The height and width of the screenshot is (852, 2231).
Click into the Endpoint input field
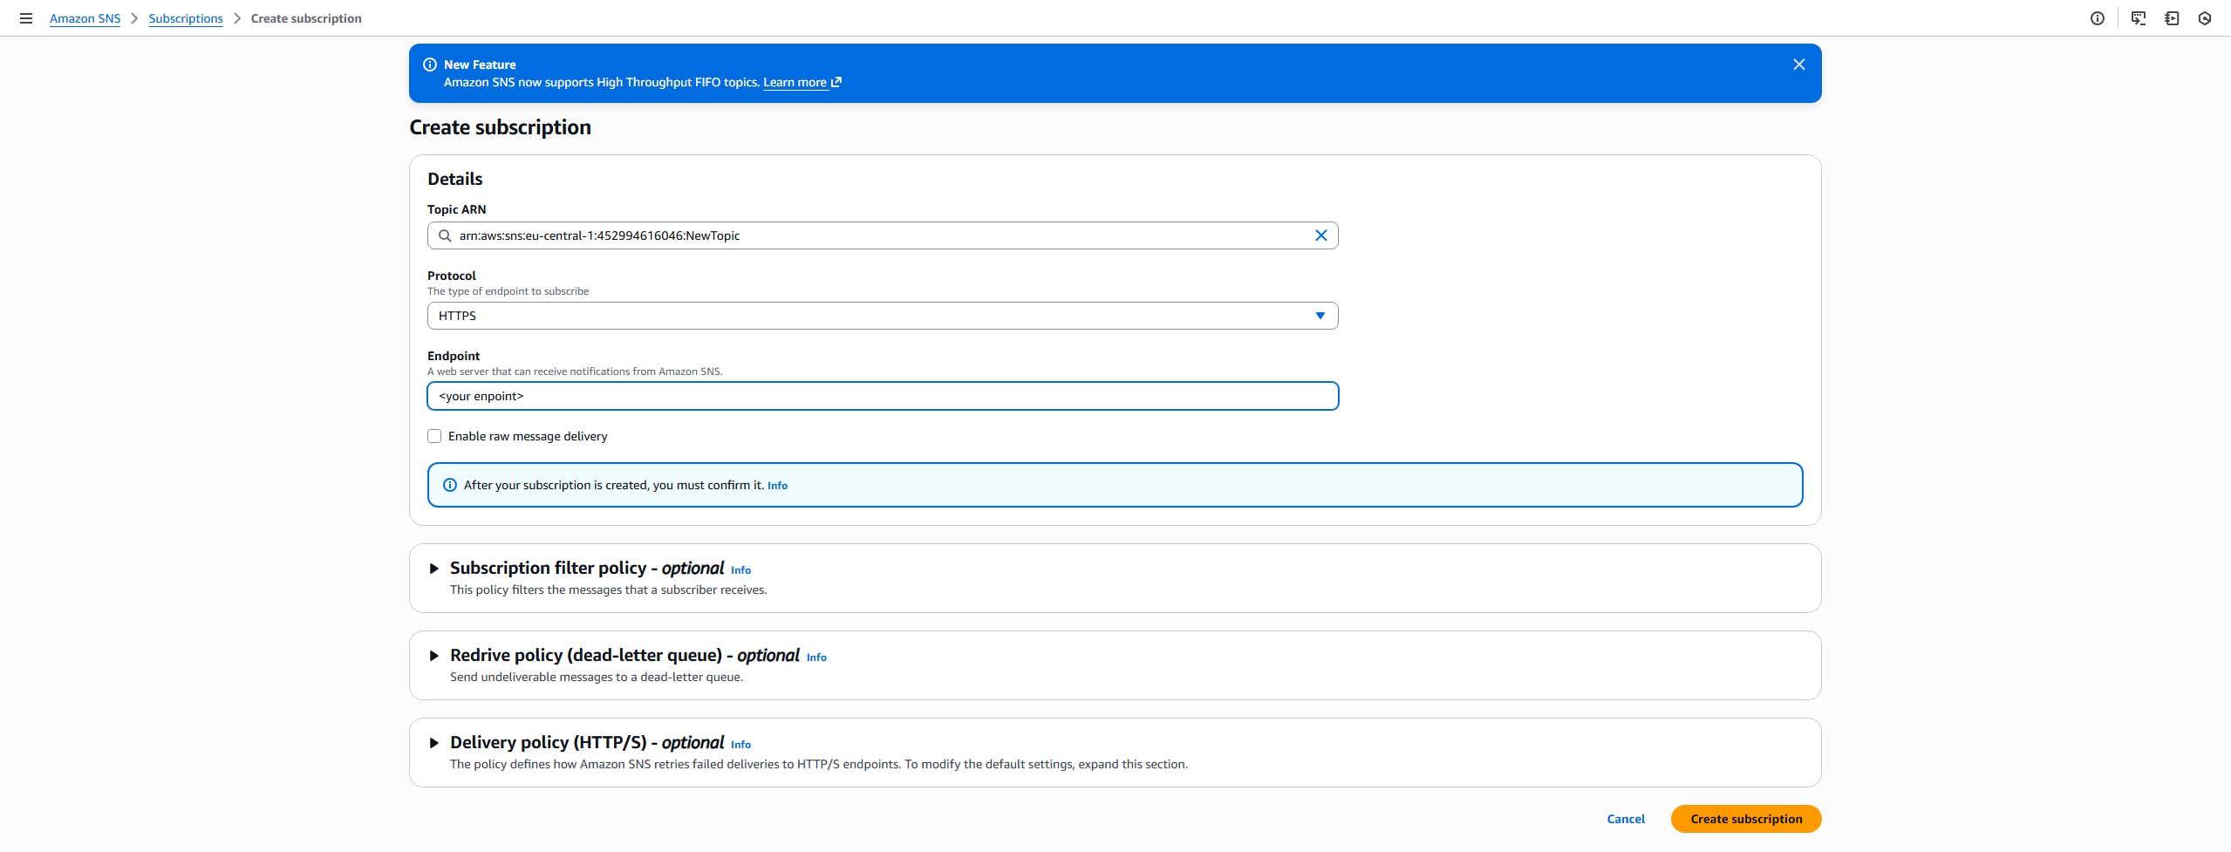pos(882,396)
